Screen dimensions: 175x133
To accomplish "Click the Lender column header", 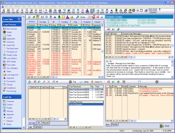I will [76, 25].
